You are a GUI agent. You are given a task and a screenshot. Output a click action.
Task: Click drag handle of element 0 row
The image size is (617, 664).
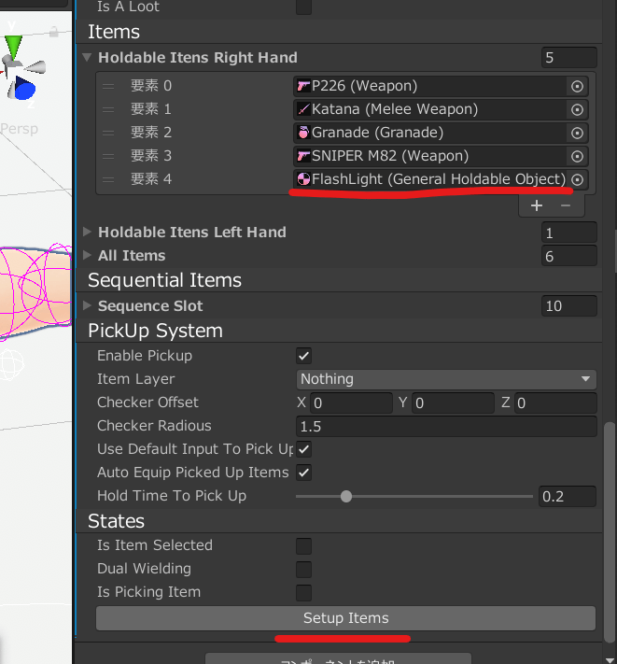click(x=108, y=86)
